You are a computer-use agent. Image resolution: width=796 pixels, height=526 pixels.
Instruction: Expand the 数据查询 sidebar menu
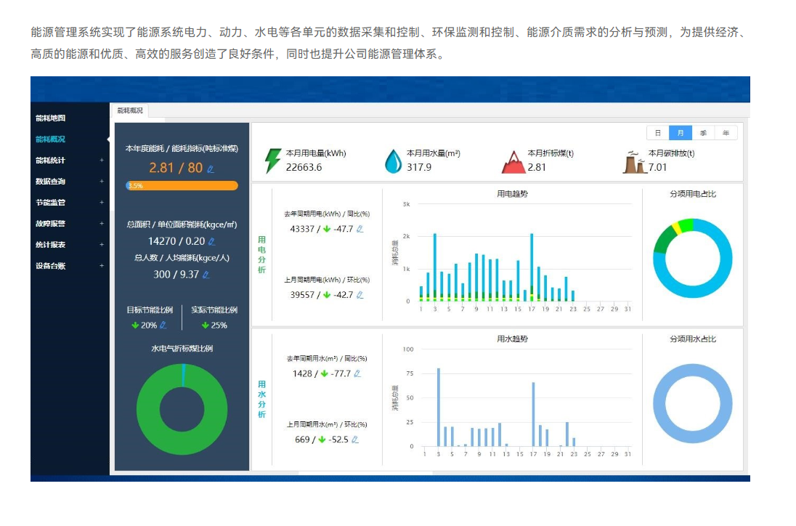coord(69,181)
